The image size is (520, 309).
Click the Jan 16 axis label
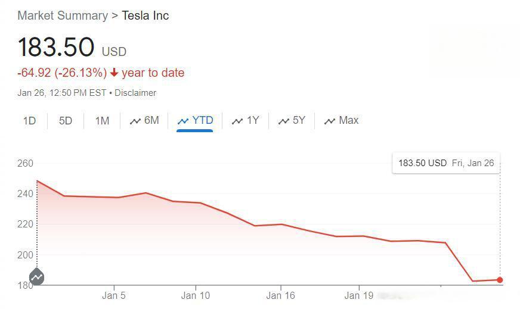pos(280,295)
